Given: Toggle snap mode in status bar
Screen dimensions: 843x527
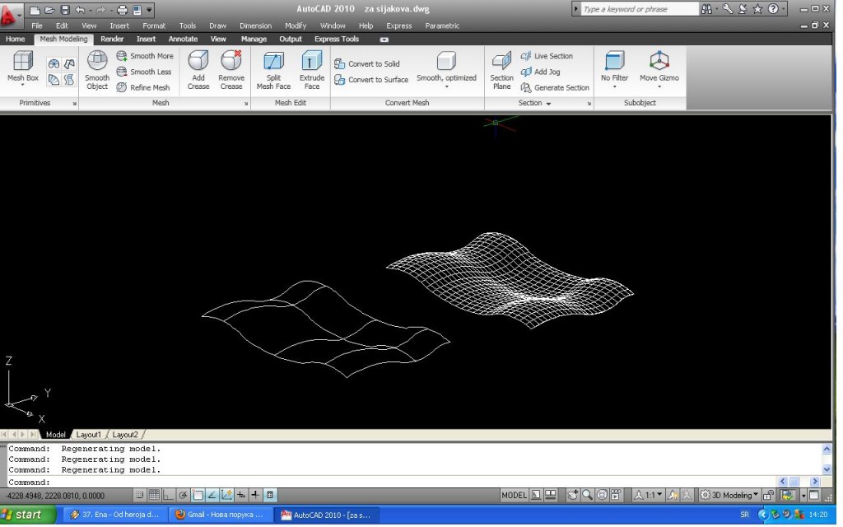Looking at the screenshot, I should [x=140, y=495].
